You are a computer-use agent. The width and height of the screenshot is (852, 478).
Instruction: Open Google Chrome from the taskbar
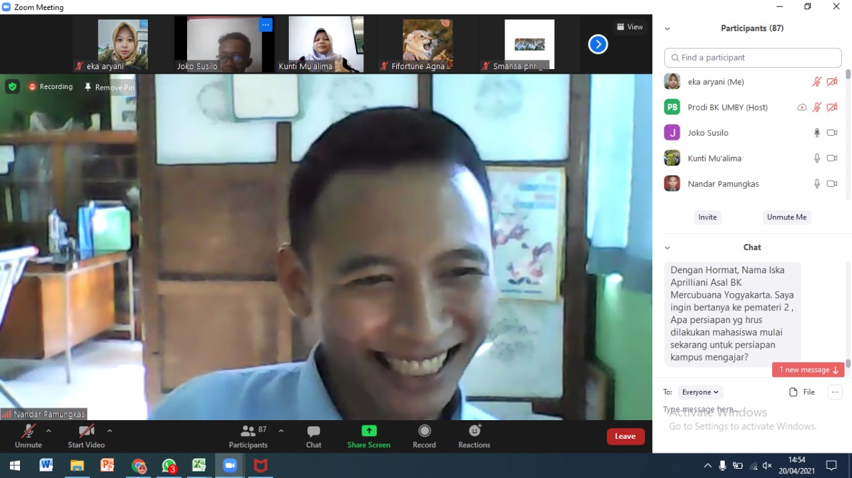tap(138, 465)
